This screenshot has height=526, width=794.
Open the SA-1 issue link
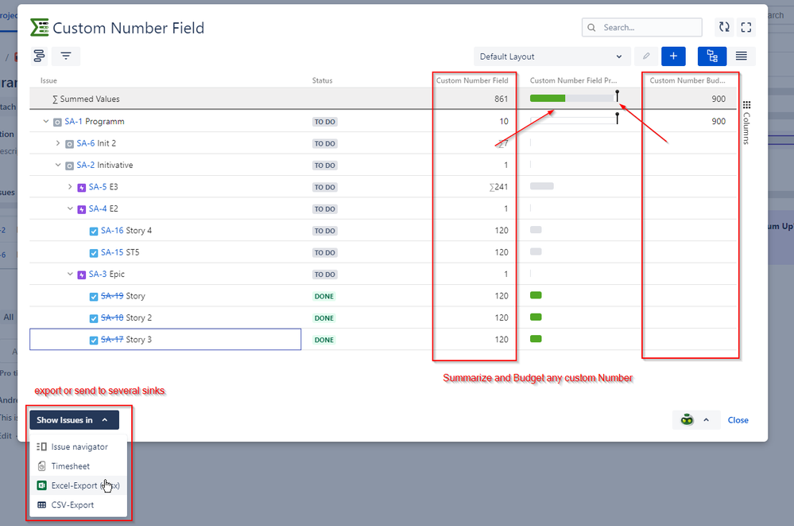pos(73,121)
